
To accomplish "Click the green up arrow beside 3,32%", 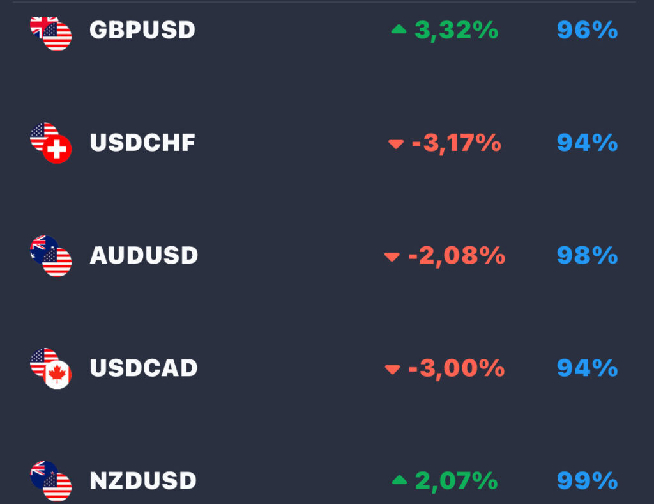I will pos(399,29).
